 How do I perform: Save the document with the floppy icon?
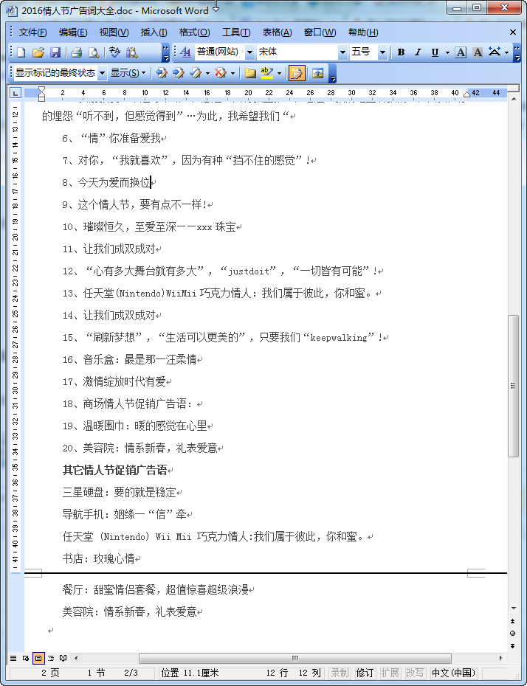click(55, 52)
